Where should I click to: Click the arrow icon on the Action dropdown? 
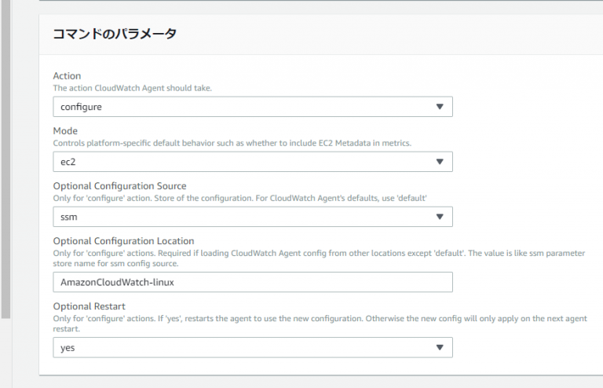[x=440, y=107]
